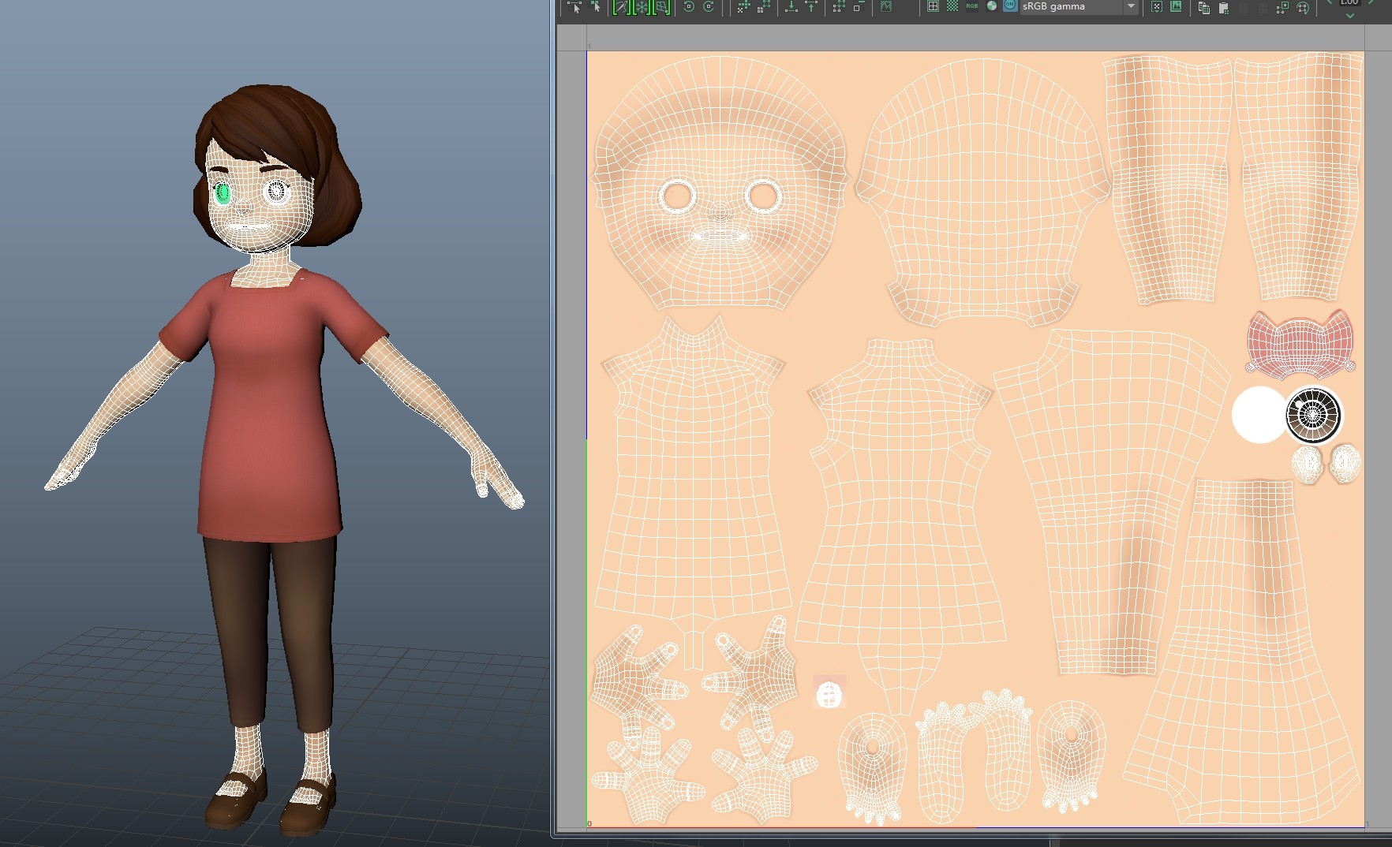The image size is (1392, 847).
Task: Activate the Lasso selection tool
Action: click(x=621, y=8)
